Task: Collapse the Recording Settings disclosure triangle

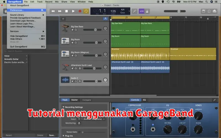Action: point(63,107)
